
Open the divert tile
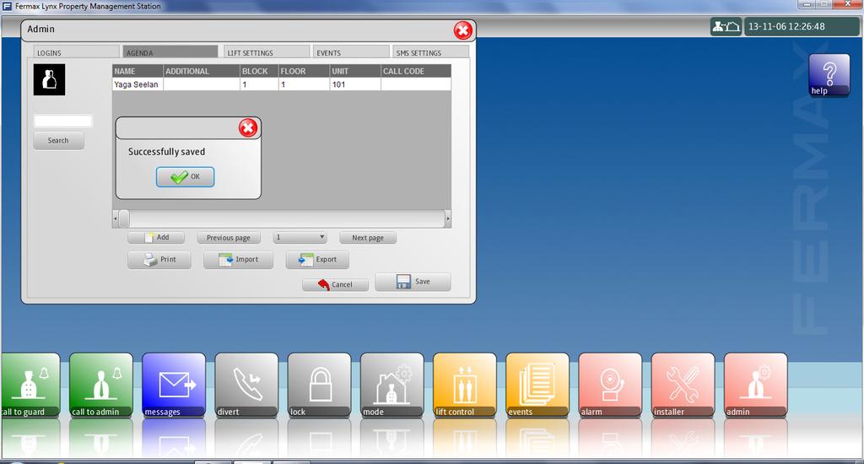click(x=246, y=386)
